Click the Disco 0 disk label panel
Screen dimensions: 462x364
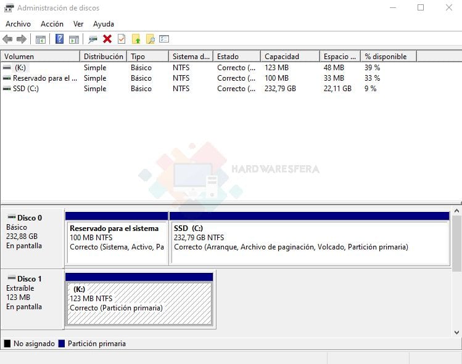[x=33, y=238]
